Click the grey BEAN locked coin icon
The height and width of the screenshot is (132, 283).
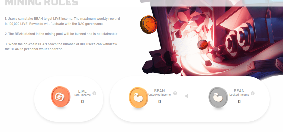[x=218, y=98]
